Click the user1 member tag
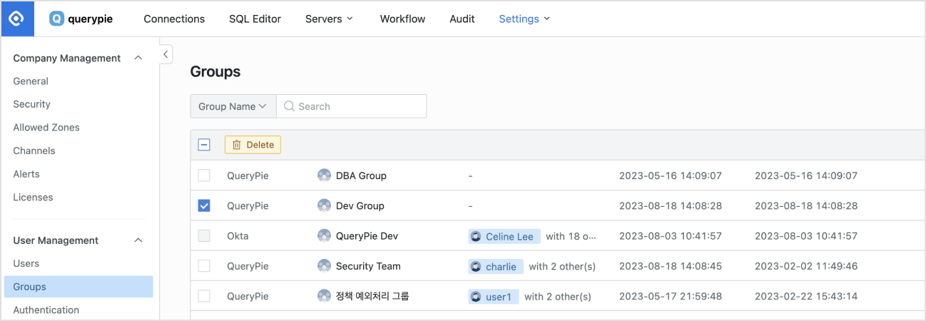The width and height of the screenshot is (926, 321). pos(494,297)
